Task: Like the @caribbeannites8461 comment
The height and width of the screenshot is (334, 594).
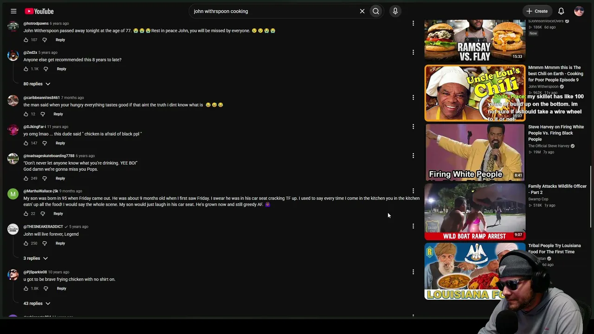Action: coord(26,114)
